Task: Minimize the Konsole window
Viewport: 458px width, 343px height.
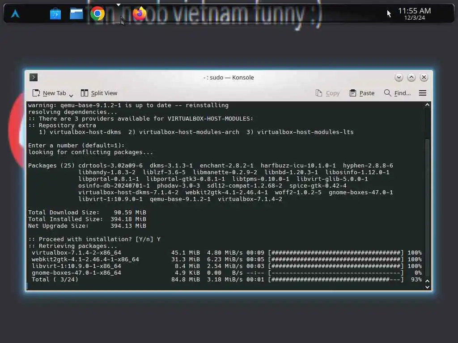Action: coord(399,77)
